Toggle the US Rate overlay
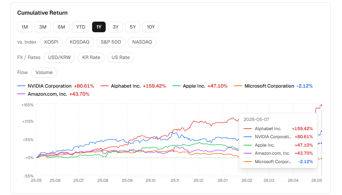 click(x=121, y=57)
